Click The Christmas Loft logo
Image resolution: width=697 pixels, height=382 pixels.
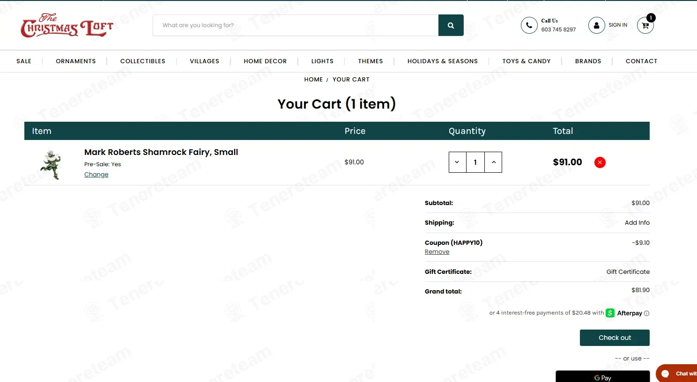pyautogui.click(x=67, y=25)
